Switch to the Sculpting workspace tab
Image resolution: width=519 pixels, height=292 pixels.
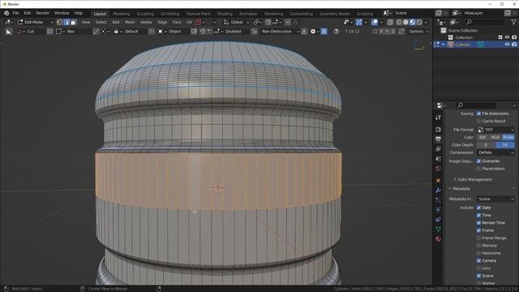145,14
